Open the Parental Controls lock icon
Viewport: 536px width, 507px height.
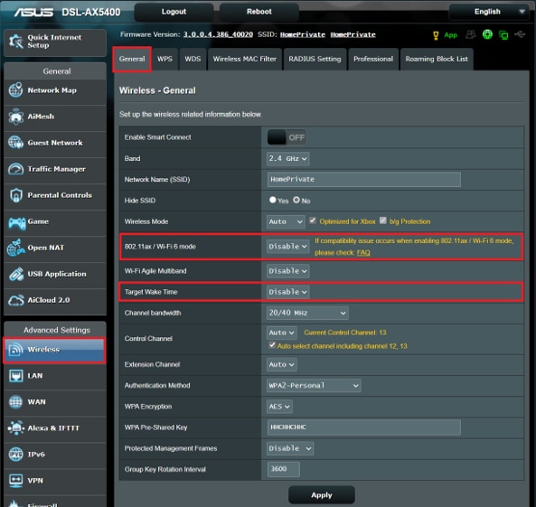click(x=15, y=195)
